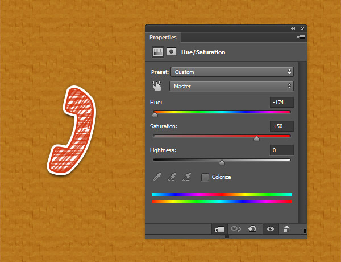Select the add-to-sample eyedropper
This screenshot has height=262, width=341.
pos(172,177)
